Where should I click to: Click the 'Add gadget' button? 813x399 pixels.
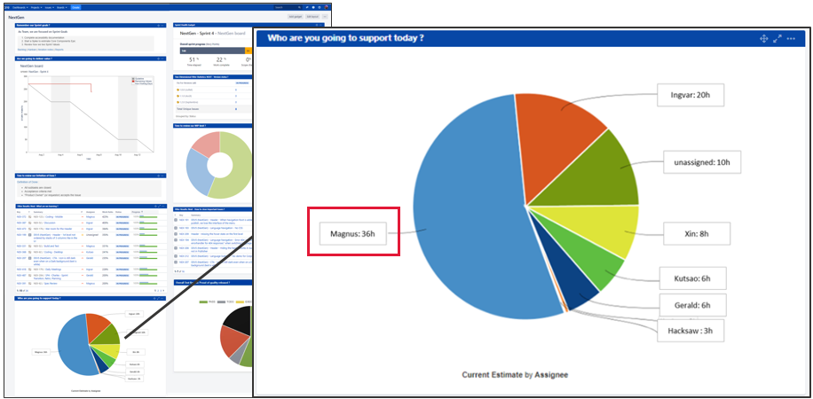tap(295, 17)
